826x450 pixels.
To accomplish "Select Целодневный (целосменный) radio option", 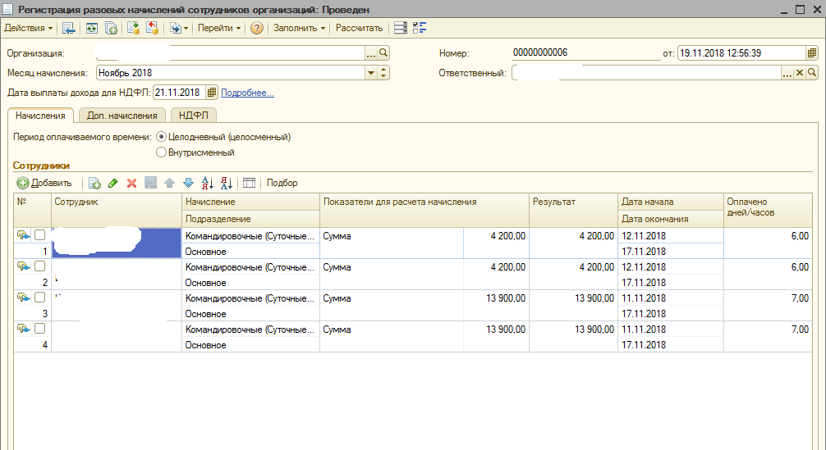I will pyautogui.click(x=161, y=137).
